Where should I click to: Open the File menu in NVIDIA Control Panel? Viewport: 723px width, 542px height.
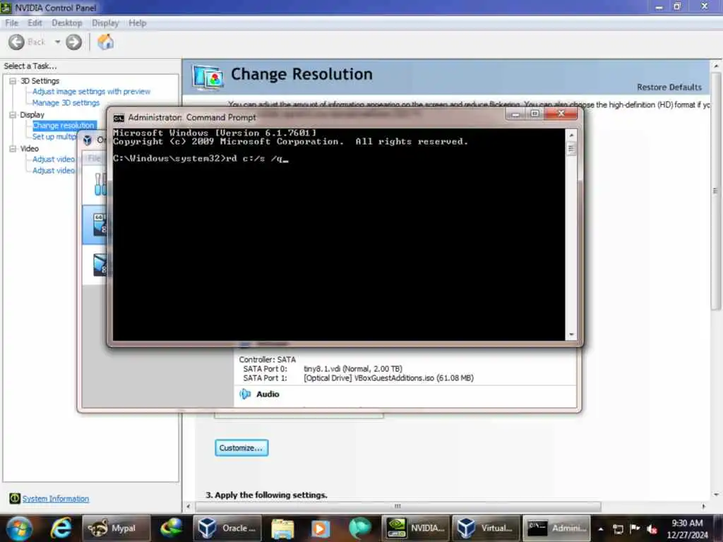(x=11, y=23)
